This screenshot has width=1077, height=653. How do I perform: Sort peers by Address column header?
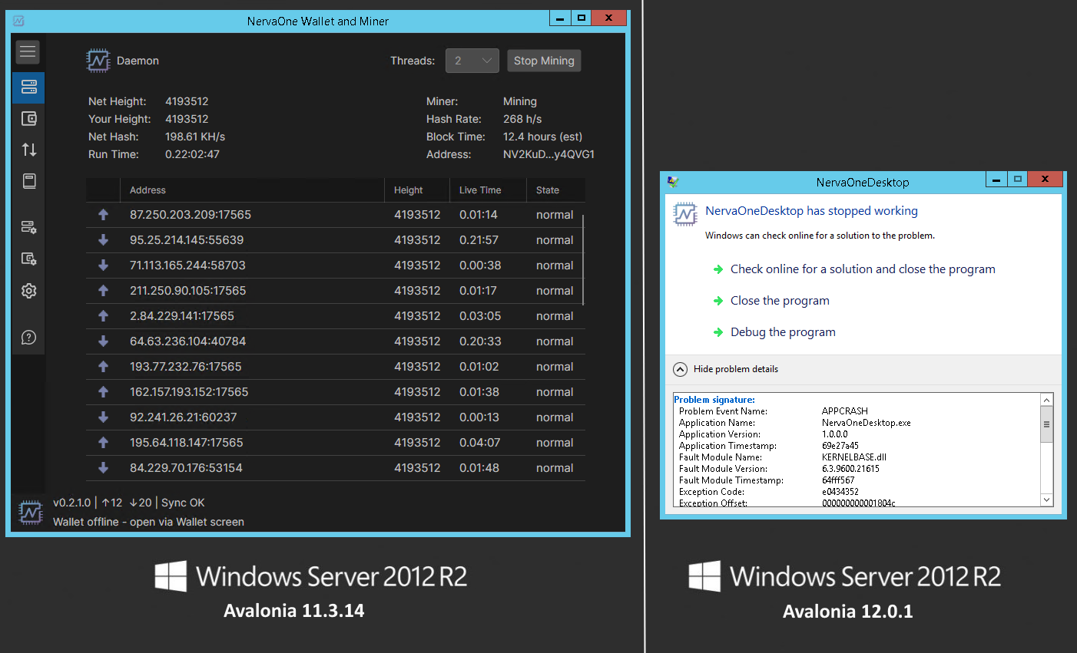pos(147,190)
